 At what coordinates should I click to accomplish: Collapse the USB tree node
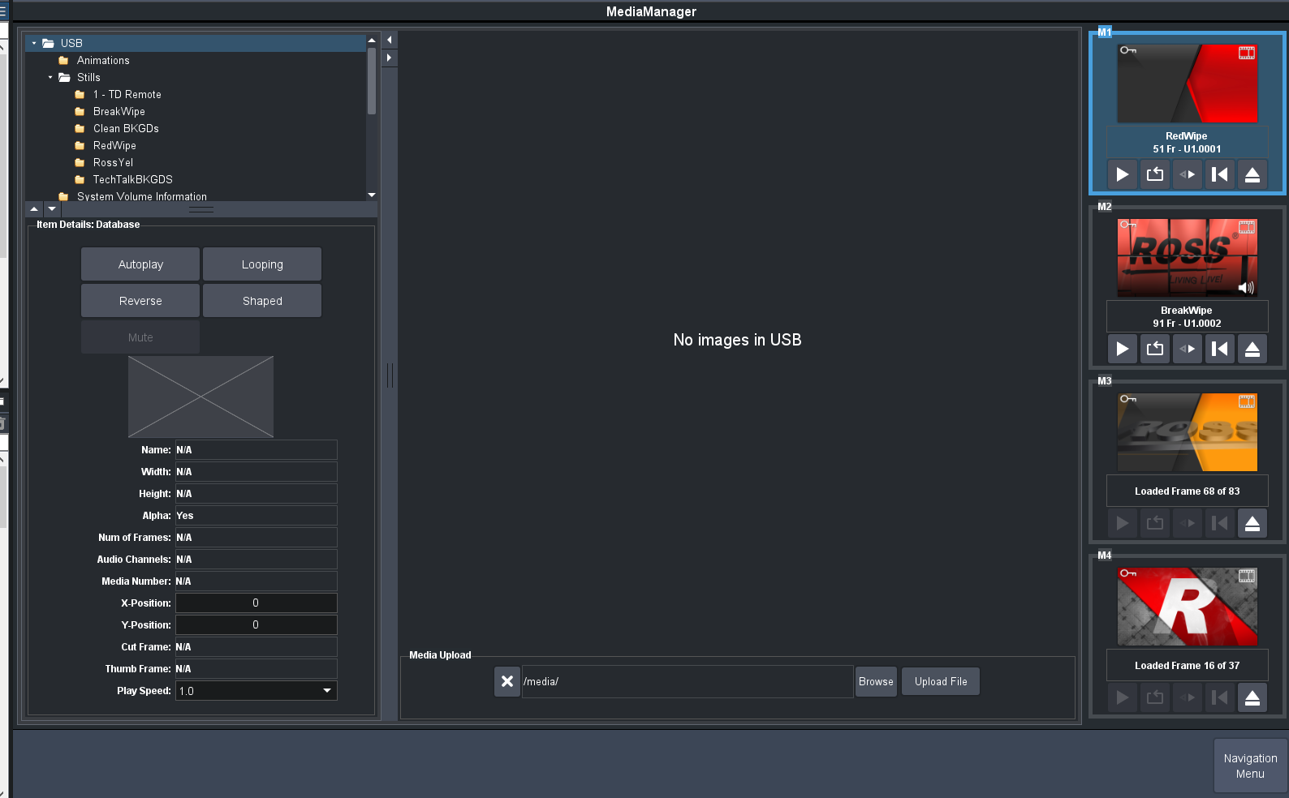click(34, 43)
